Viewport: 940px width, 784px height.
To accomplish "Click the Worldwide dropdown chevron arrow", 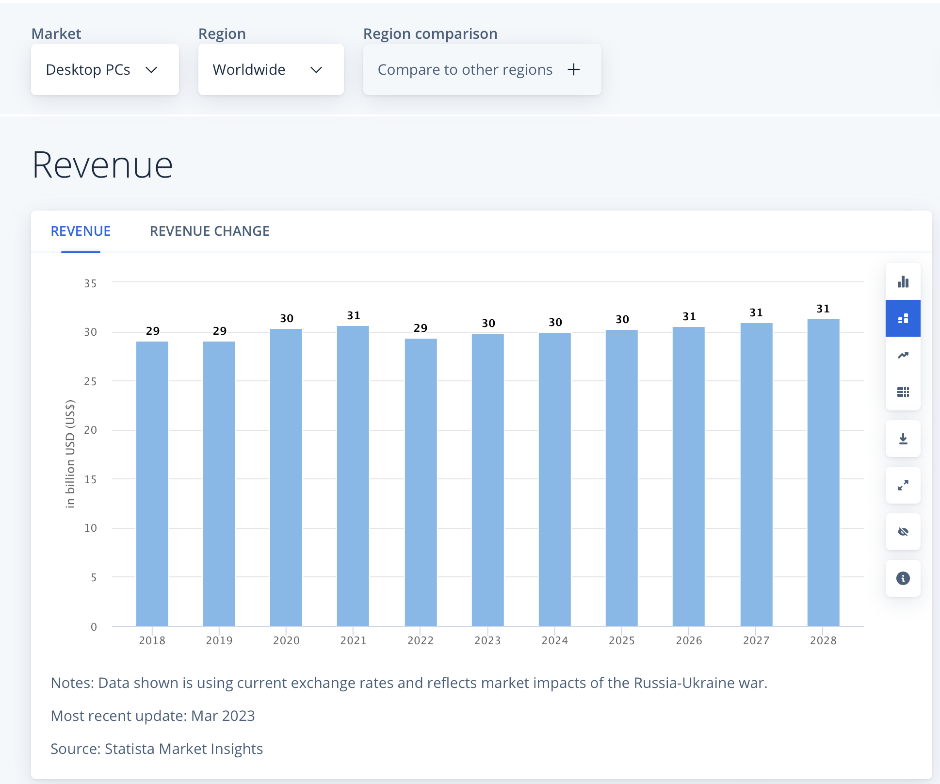I will click(316, 70).
